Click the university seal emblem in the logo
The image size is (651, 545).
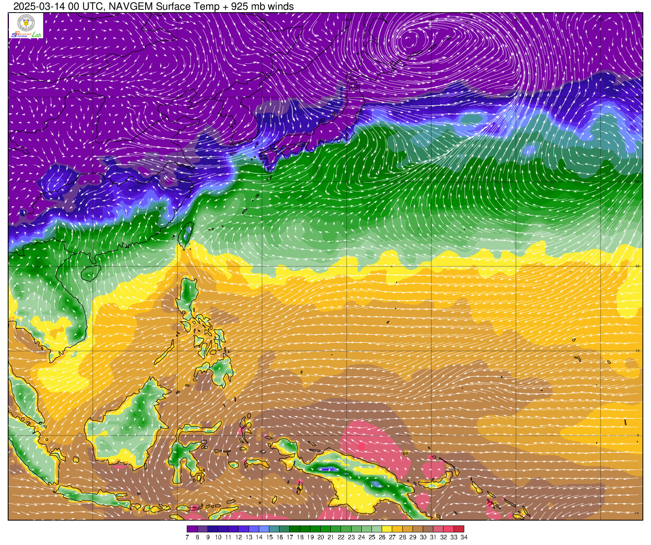26,22
